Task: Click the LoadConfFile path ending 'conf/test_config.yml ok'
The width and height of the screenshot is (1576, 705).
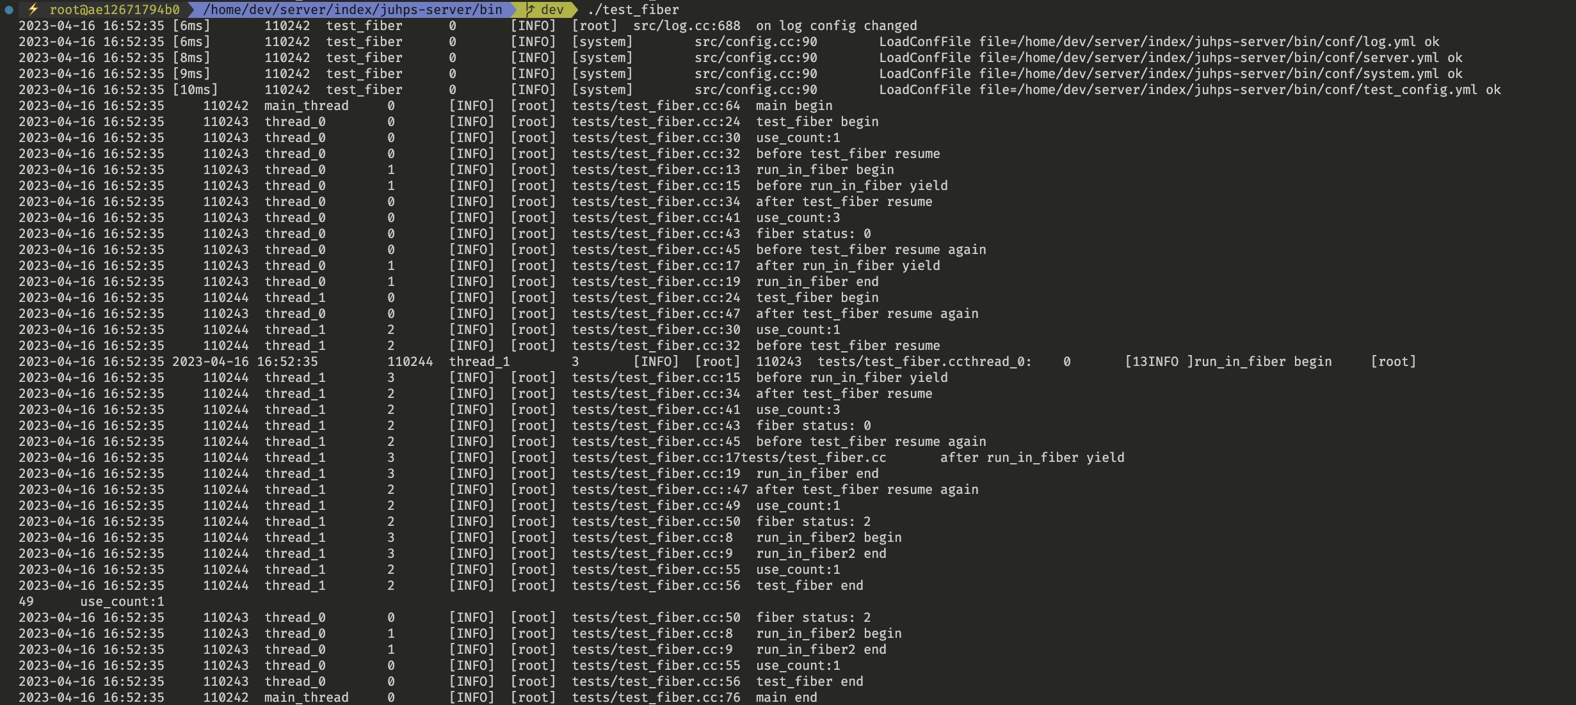Action: (1189, 90)
